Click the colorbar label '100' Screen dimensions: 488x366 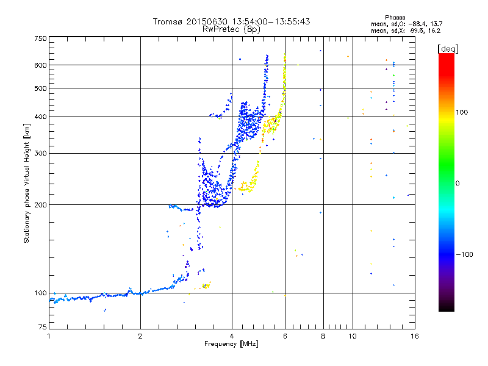click(x=462, y=112)
